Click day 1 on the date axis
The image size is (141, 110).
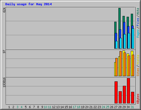(9, 107)
